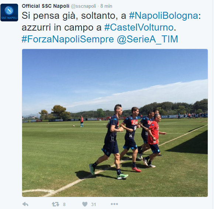Retweet using the retweet arrows icon
This screenshot has height=209, width=214.
[x=56, y=204]
